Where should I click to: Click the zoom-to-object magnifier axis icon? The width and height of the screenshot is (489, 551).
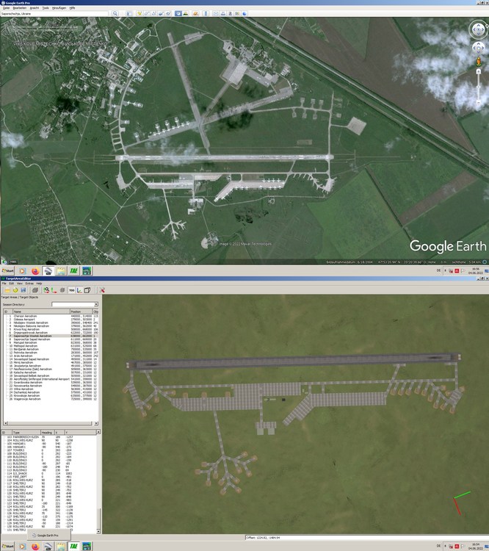pos(46,290)
